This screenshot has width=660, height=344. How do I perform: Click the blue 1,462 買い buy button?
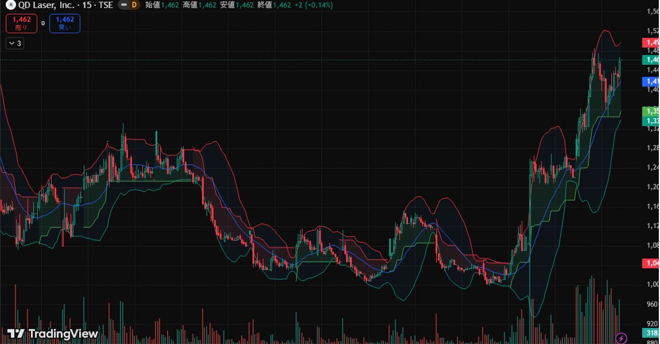click(65, 24)
